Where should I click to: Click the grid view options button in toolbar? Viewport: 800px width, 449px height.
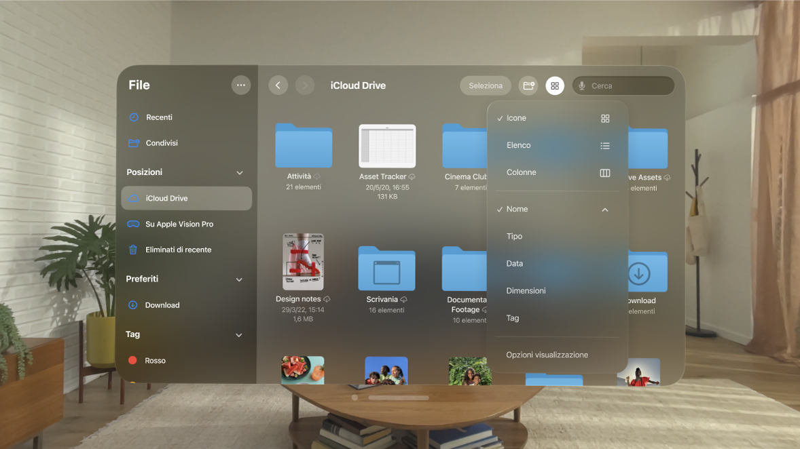(x=555, y=85)
